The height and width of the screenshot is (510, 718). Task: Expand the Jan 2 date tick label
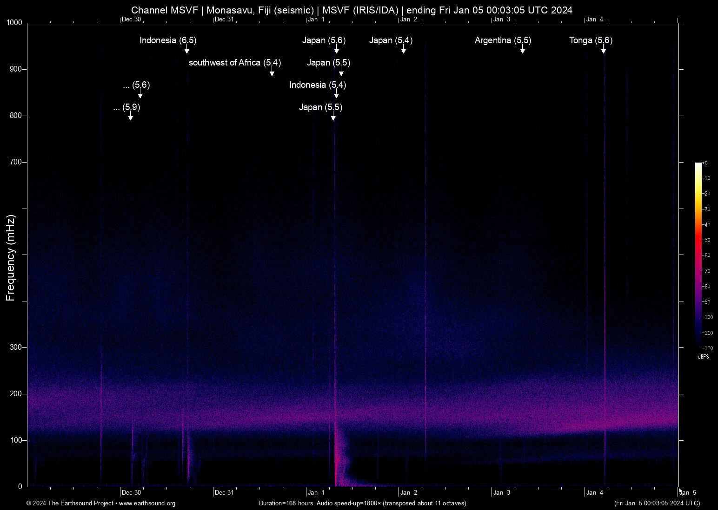(x=409, y=492)
